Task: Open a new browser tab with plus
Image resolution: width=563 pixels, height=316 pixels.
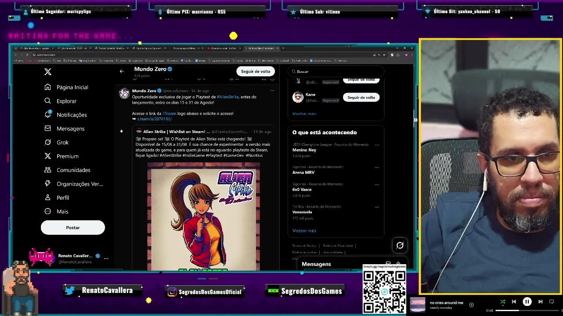Action: [x=283, y=48]
